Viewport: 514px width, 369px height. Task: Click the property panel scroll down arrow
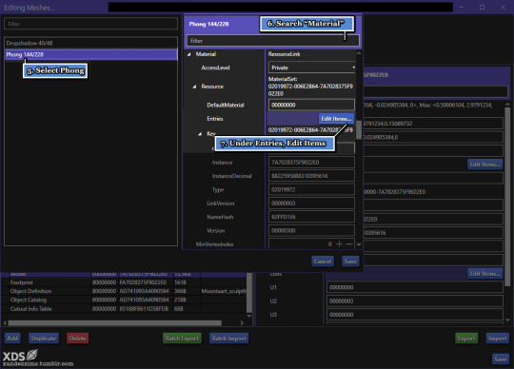pos(507,320)
